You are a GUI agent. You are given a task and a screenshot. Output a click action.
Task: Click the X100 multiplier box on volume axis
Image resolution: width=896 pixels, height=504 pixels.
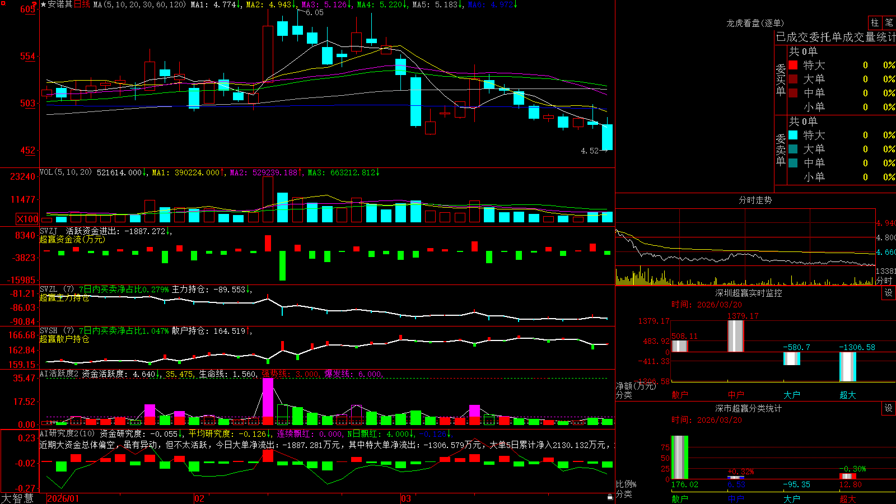click(27, 219)
